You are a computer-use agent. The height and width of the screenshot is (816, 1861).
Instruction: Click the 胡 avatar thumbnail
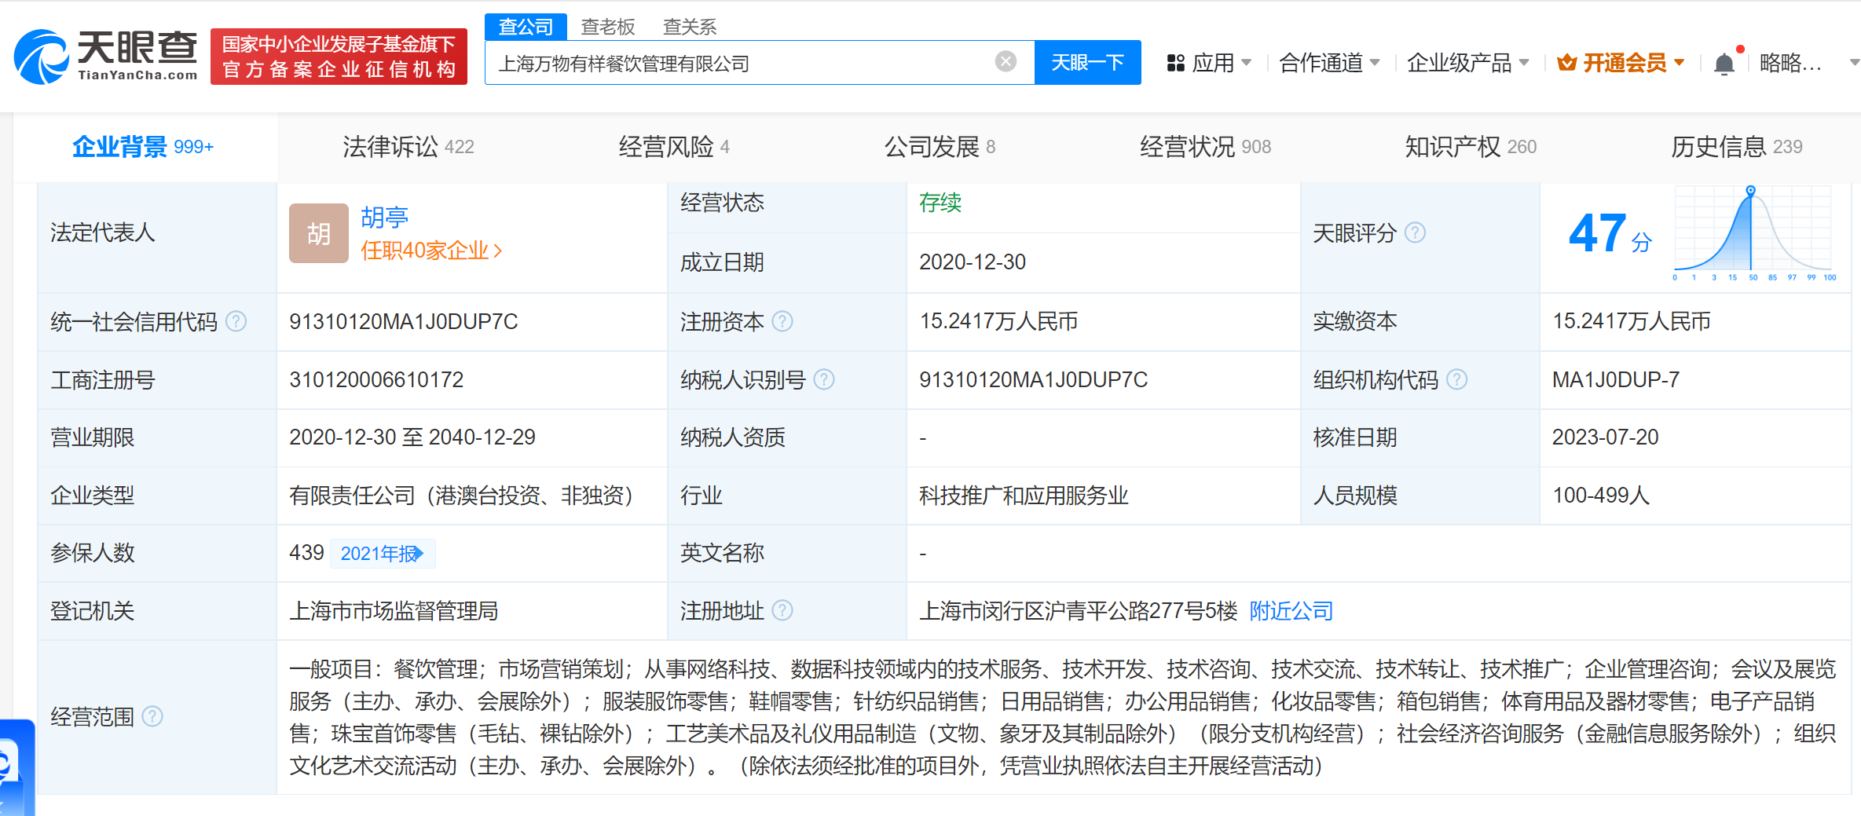[318, 233]
